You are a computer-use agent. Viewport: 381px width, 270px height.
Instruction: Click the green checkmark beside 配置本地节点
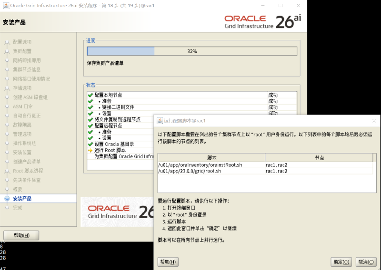coord(90,95)
